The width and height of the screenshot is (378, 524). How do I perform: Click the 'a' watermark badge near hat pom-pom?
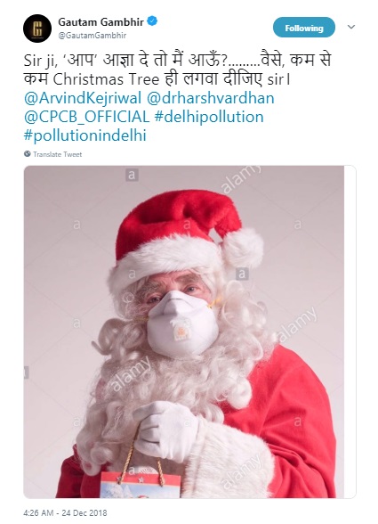pos(242,274)
